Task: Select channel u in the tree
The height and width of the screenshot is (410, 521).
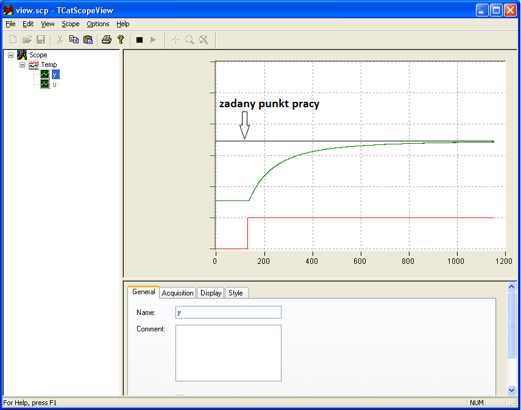Action: (54, 85)
